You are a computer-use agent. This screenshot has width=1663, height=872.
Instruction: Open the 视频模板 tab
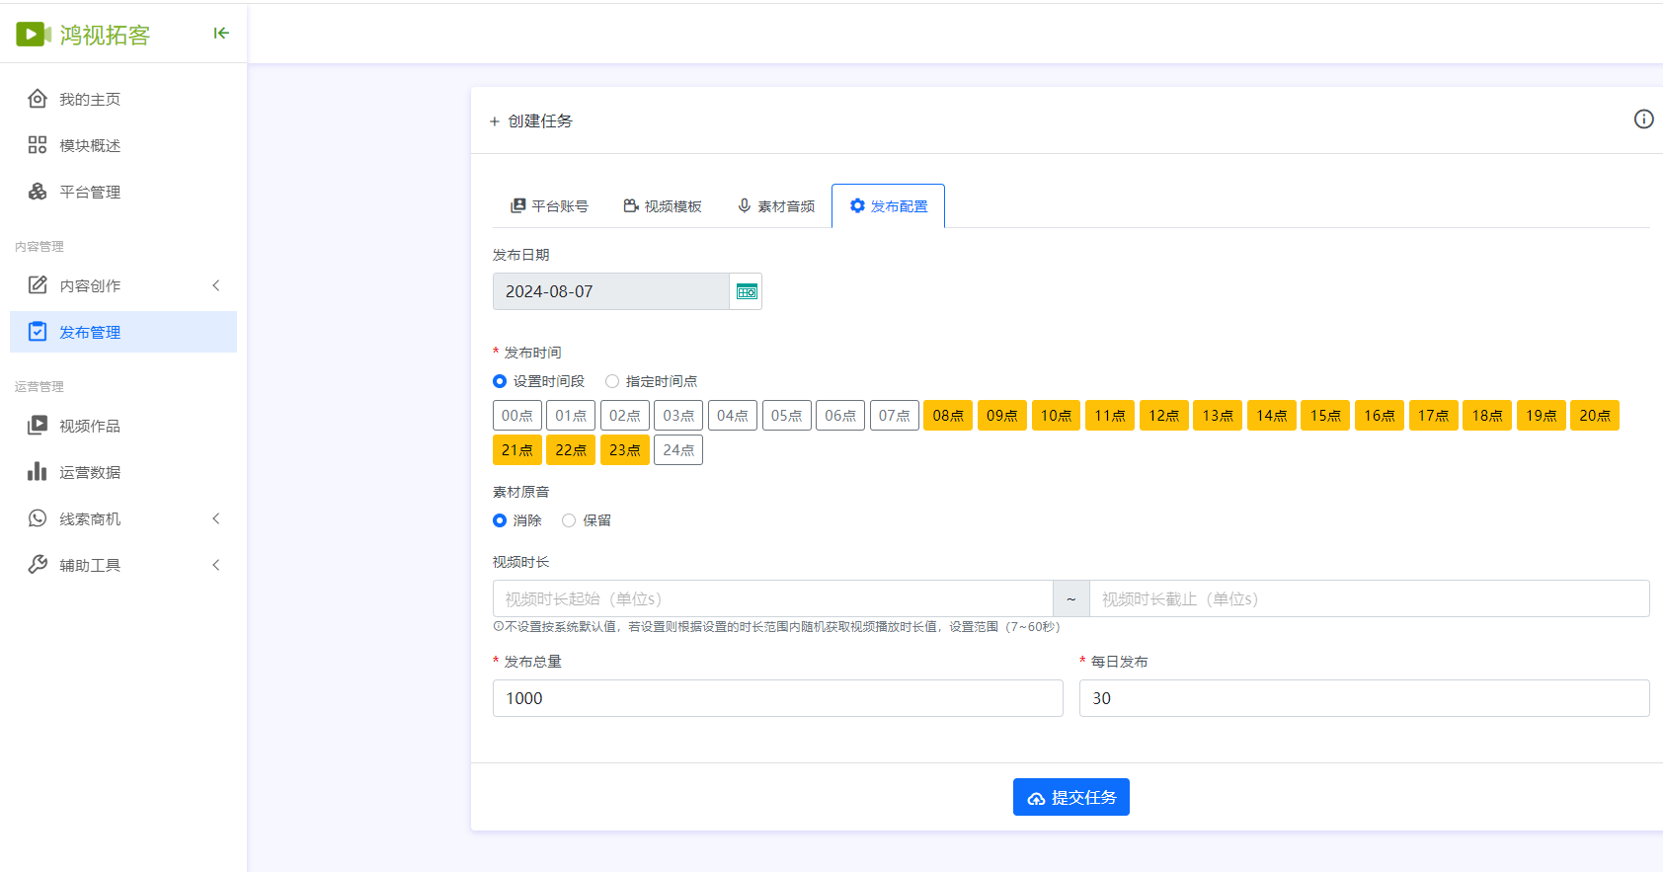663,206
